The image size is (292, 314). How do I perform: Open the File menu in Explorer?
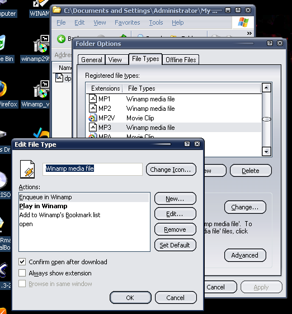point(61,22)
